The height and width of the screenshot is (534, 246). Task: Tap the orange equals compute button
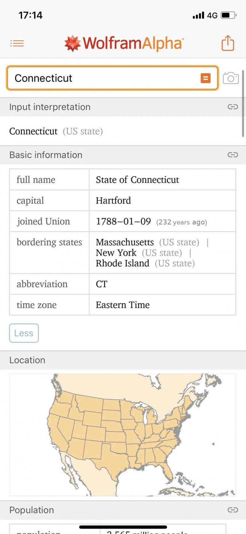click(206, 78)
